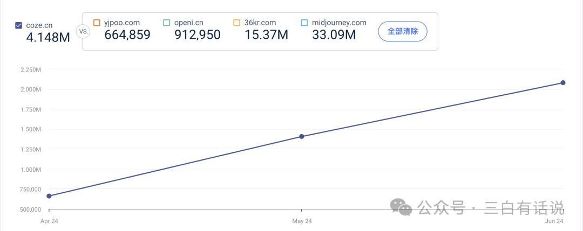Click the 全部清除 clear-all button
Viewport: 583px width, 231px height.
point(403,31)
